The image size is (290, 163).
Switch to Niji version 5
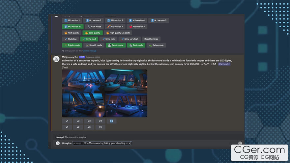click(137, 27)
